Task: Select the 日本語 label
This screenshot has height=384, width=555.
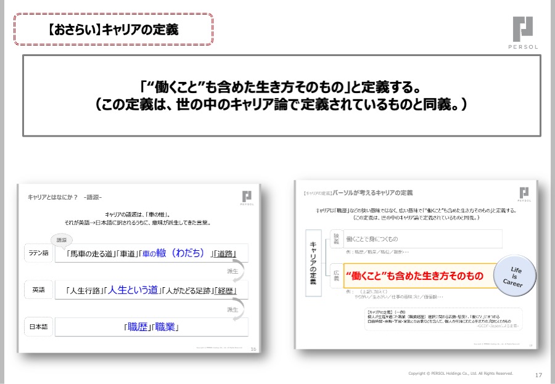Action: 38,326
